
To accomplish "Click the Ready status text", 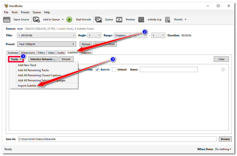I will (x=8, y=149).
